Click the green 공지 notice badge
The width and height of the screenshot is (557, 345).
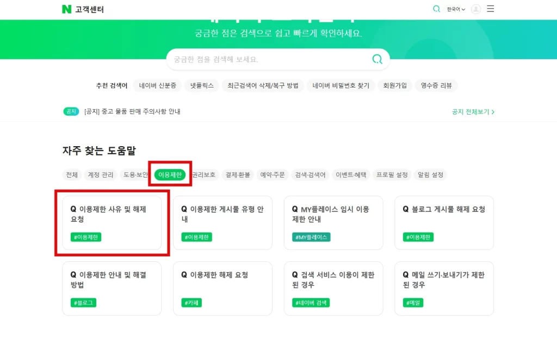(x=71, y=111)
